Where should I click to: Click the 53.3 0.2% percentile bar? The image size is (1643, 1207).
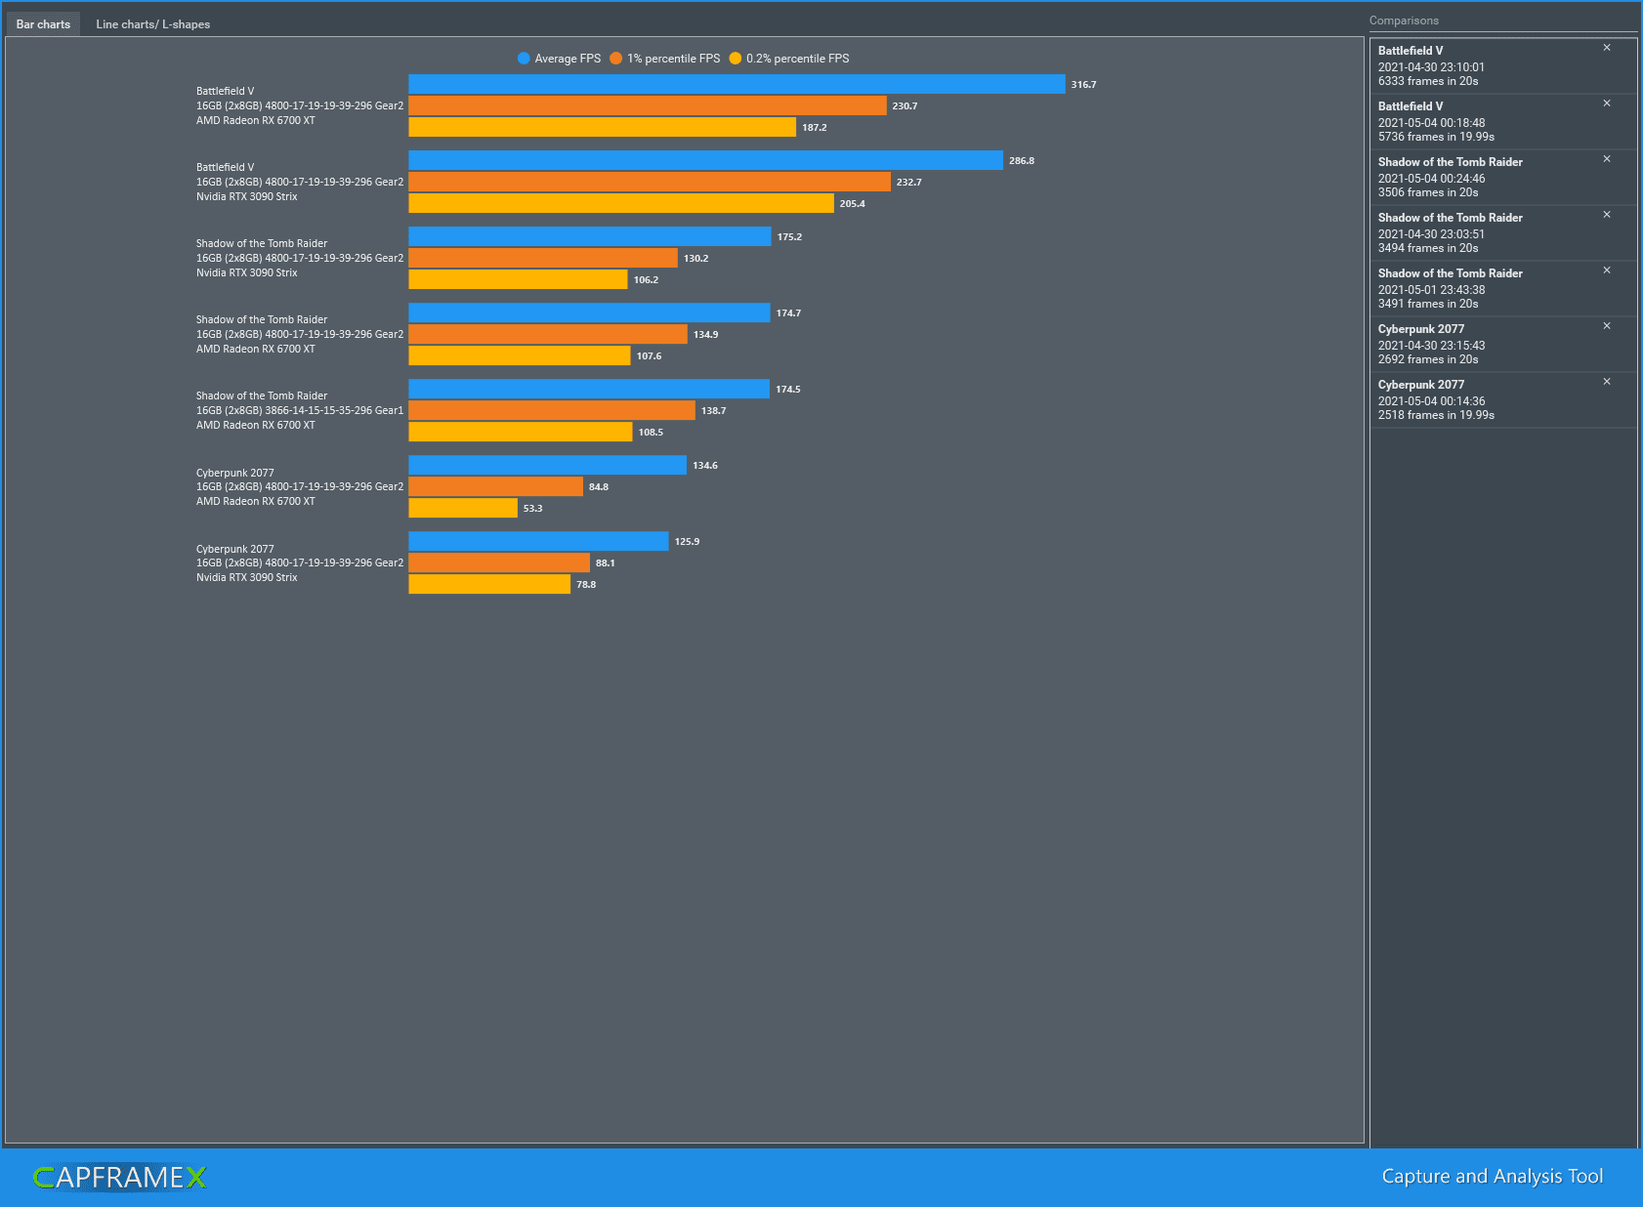click(x=463, y=508)
